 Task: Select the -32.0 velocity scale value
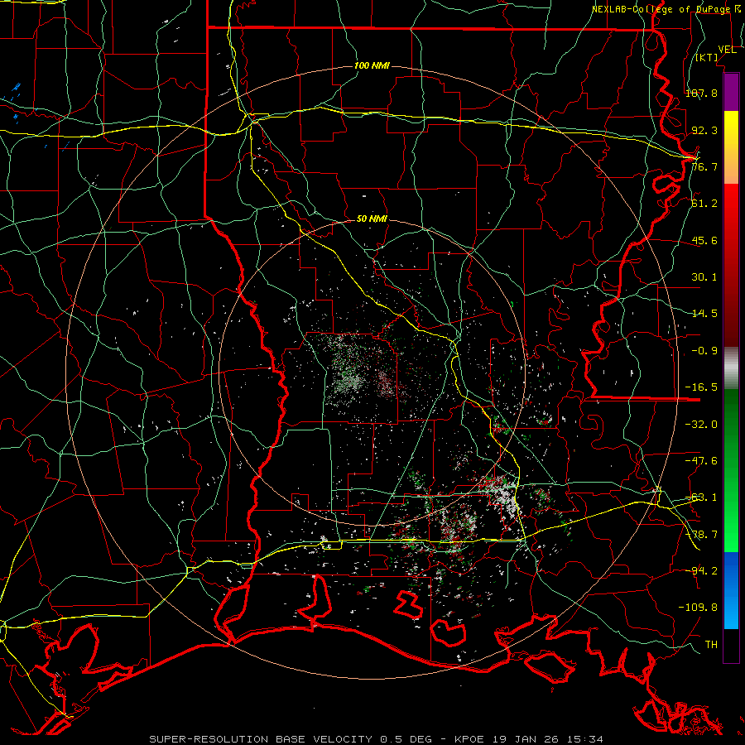tap(701, 425)
